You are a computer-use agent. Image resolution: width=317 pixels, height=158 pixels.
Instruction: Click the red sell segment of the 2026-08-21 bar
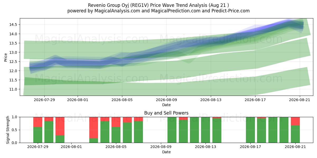pos(295,121)
